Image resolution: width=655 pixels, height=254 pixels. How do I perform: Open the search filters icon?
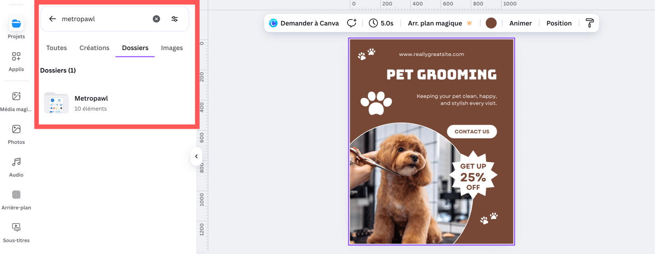[x=175, y=19]
